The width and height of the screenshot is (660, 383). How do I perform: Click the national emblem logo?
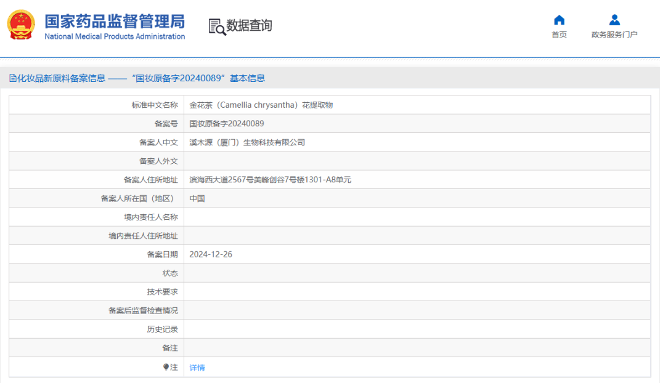click(x=21, y=25)
